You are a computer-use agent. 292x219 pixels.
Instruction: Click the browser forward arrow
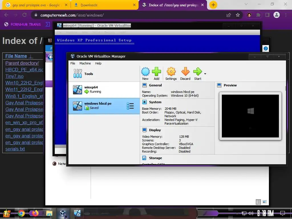(15, 15)
